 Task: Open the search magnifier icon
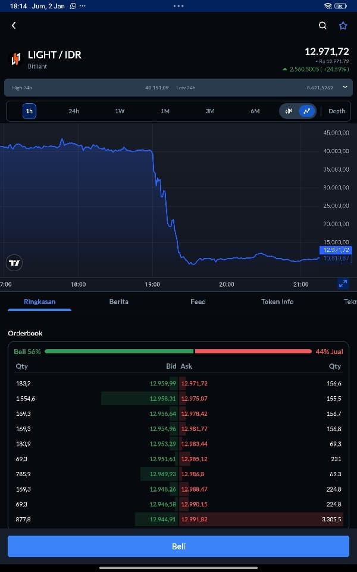click(x=322, y=25)
